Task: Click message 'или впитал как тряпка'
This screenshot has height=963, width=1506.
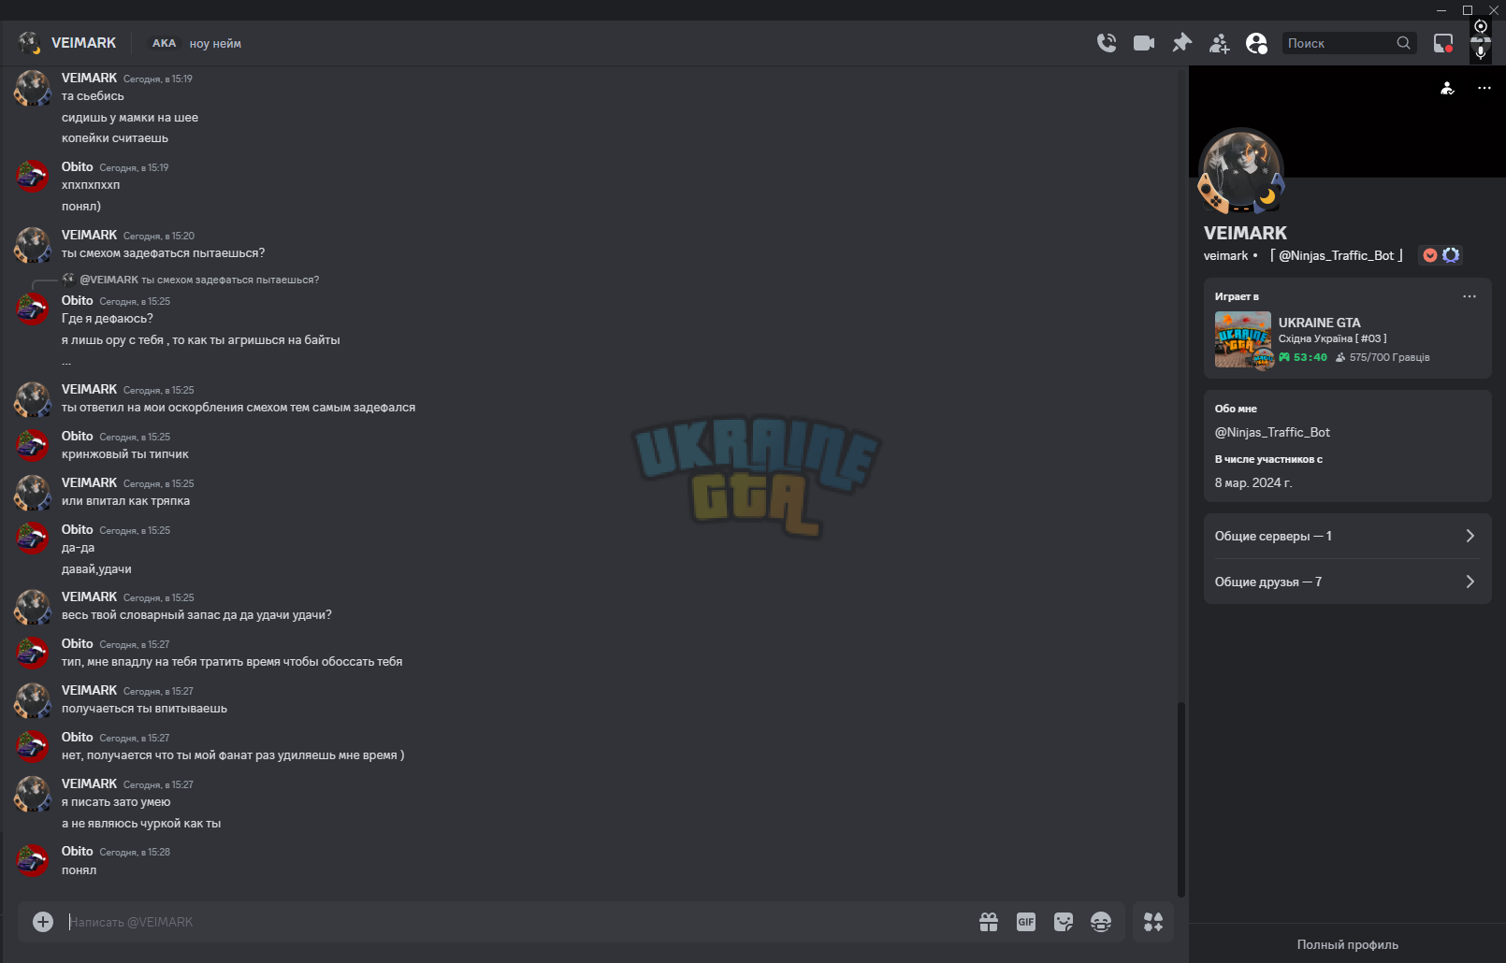Action: coord(125,501)
